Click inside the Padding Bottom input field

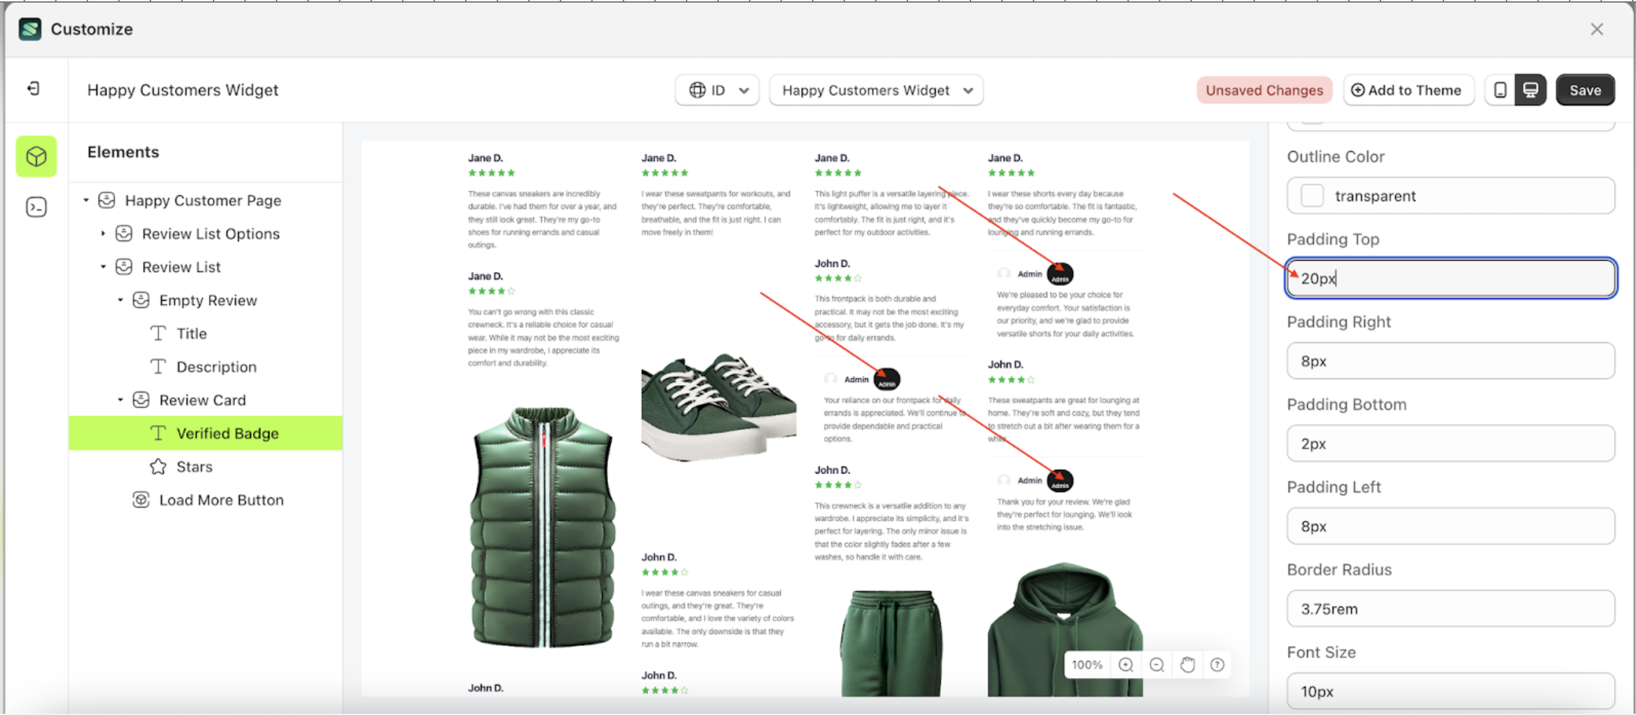point(1449,443)
